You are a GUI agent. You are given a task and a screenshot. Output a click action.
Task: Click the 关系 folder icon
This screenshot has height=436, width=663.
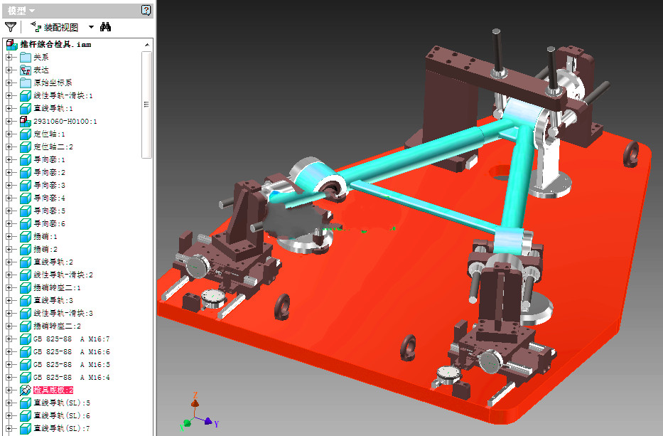coord(26,57)
